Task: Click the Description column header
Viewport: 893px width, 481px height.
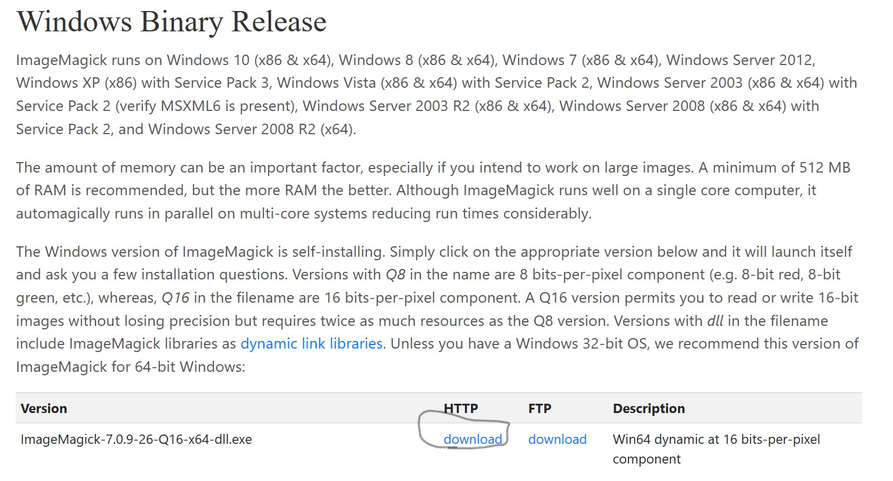Action: [649, 408]
